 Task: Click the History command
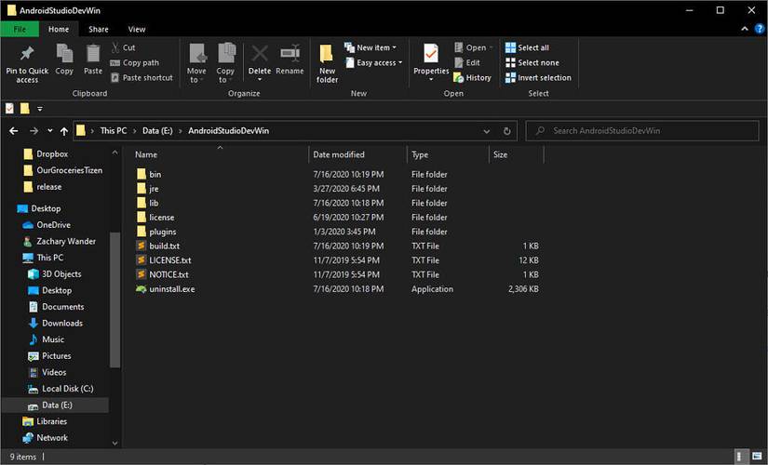coord(472,78)
